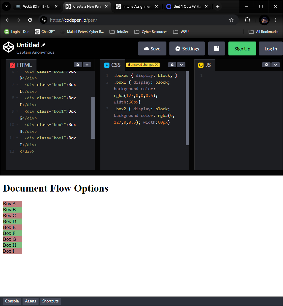Screen dimensions: 283x306
Task: Open HTML editor settings gear
Action: 78,65
